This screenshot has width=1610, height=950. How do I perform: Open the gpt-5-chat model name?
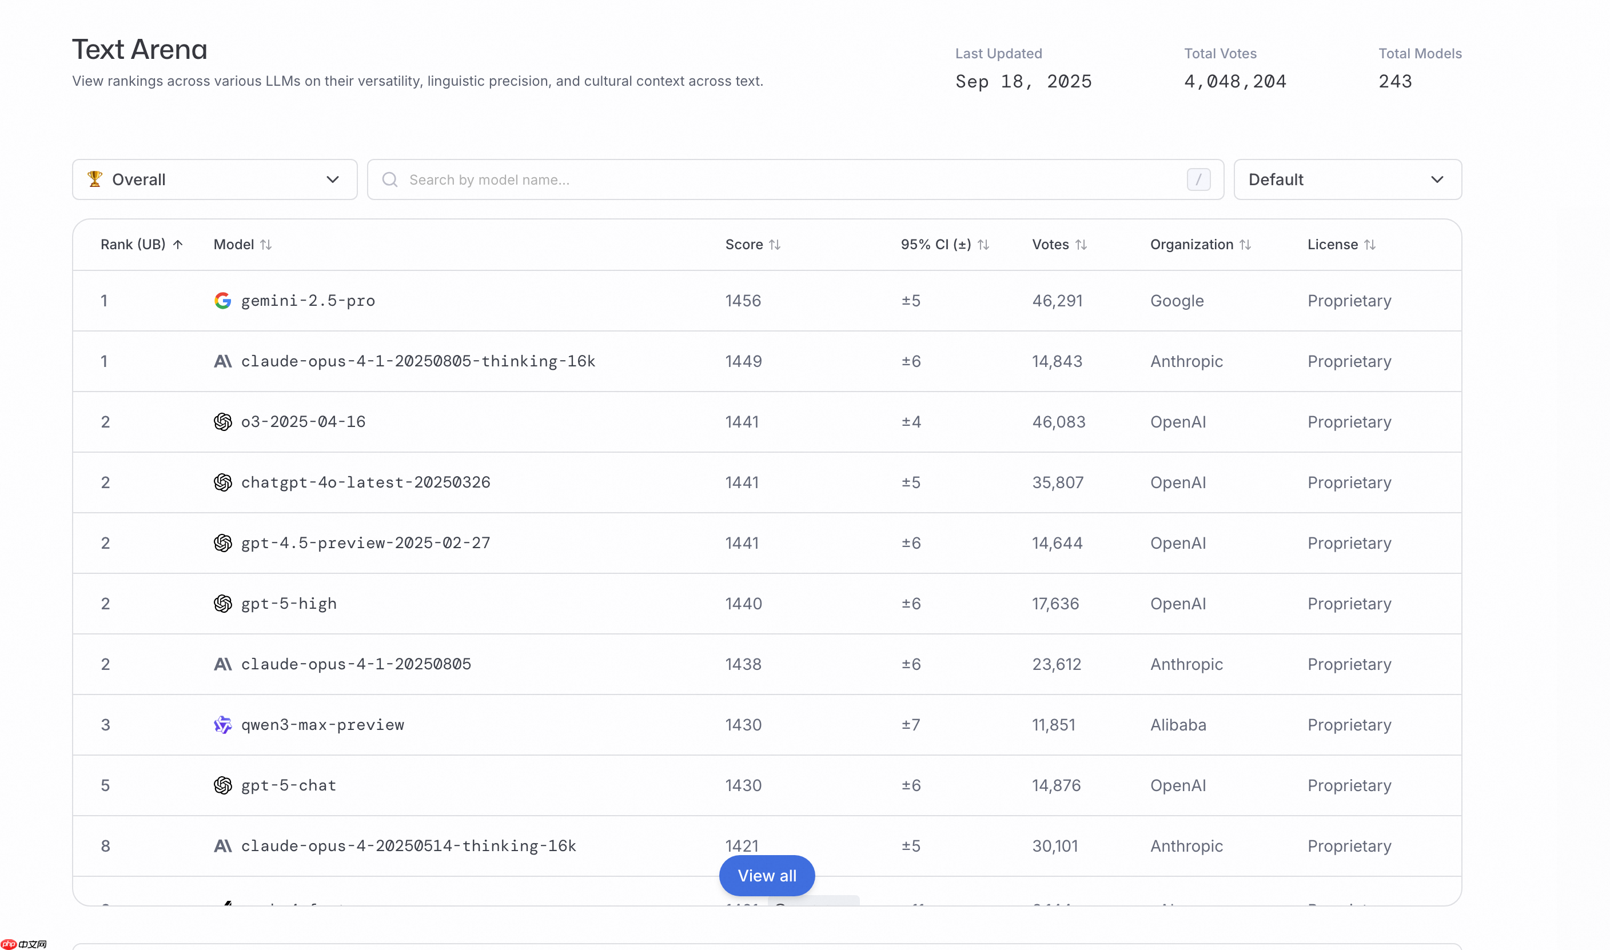288,785
